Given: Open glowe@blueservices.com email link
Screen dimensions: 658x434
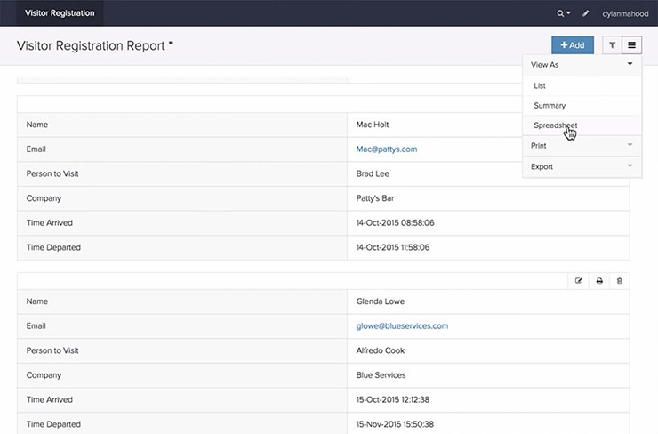Looking at the screenshot, I should coord(402,326).
